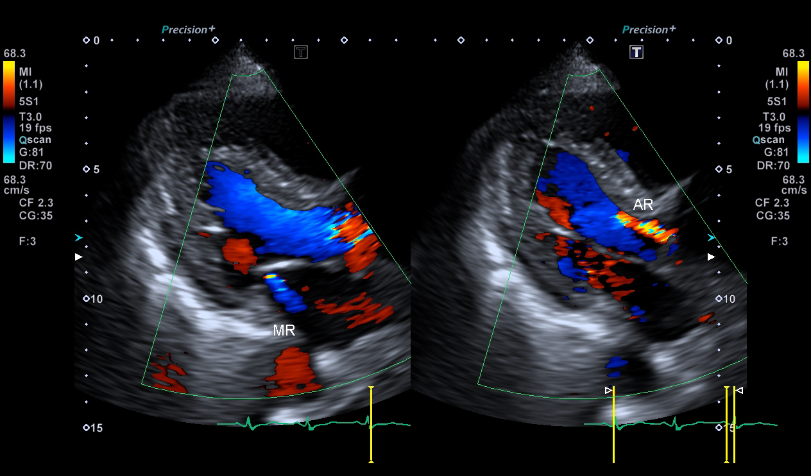Click the highlighted T icon above right image
811x476 pixels.
(x=636, y=52)
